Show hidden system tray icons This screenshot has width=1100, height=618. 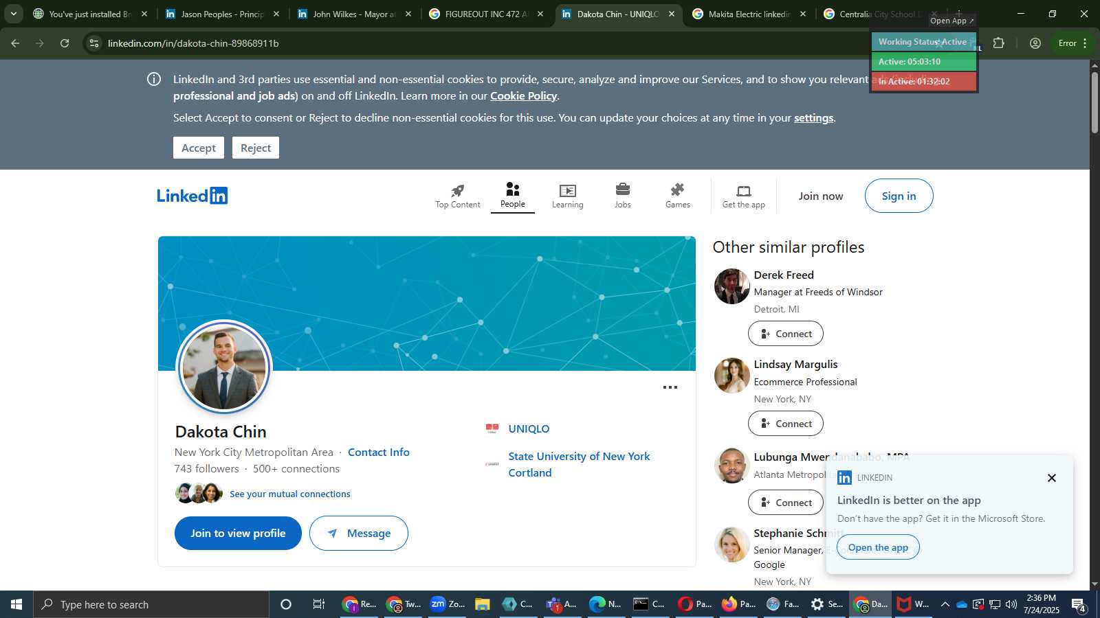click(945, 604)
